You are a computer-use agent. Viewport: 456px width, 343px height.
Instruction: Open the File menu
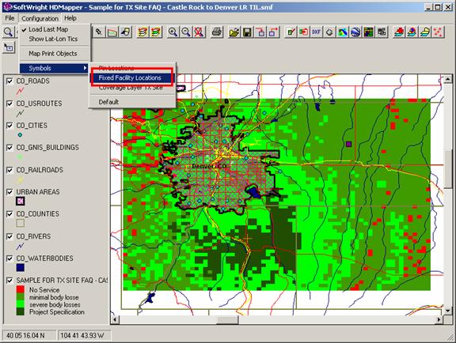tap(9, 18)
